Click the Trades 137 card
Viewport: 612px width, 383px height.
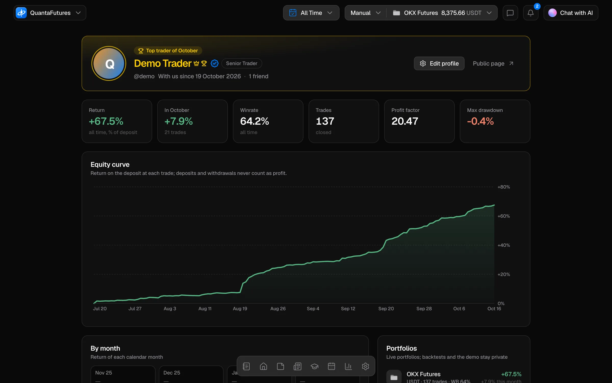344,121
